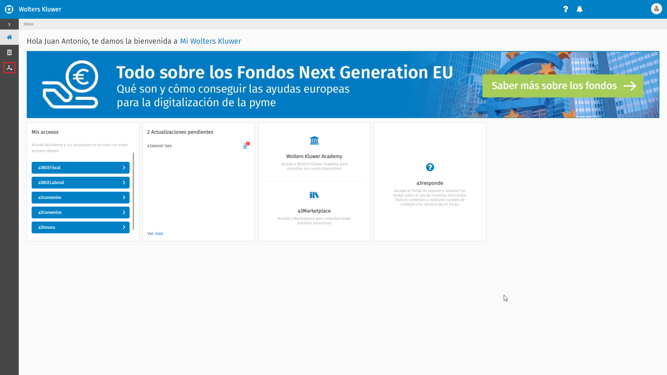Open help via the question mark icon
The image size is (667, 375).
pos(566,9)
